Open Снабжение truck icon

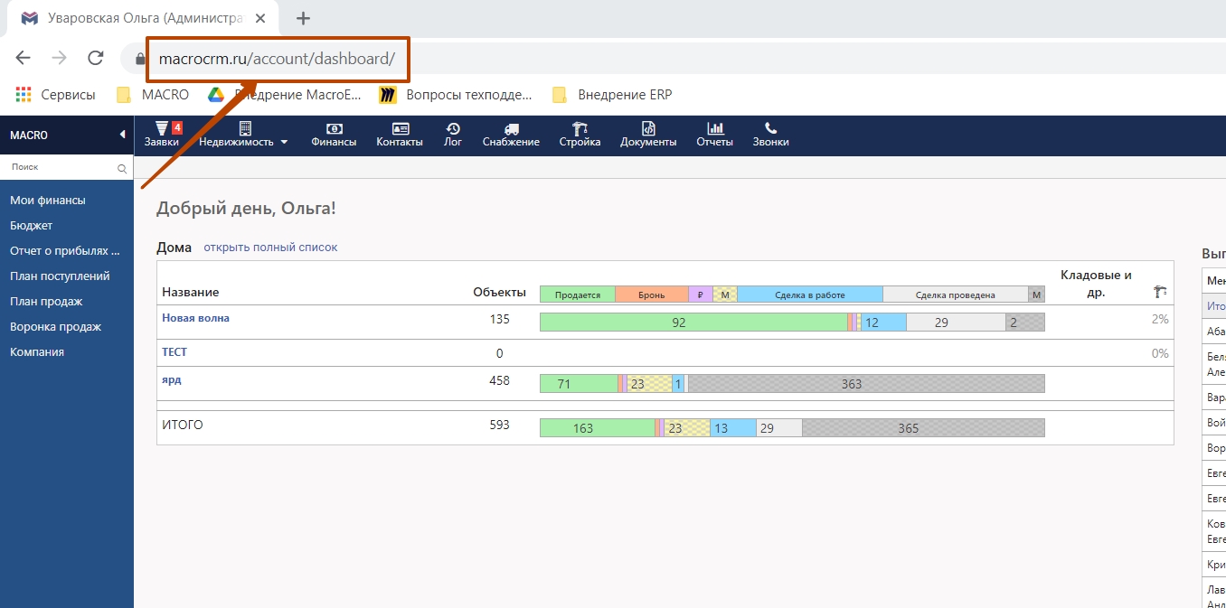click(511, 128)
